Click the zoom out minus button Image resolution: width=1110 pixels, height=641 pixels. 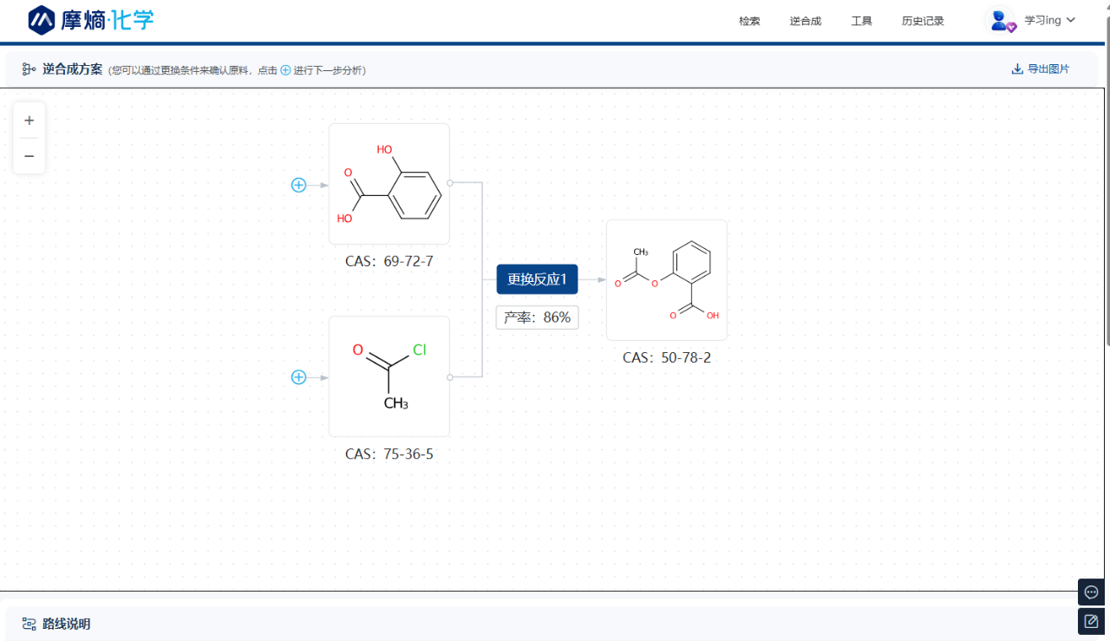[x=29, y=156]
